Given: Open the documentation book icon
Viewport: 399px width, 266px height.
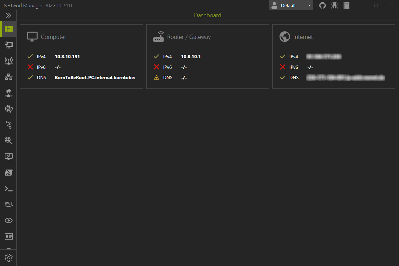Looking at the screenshot, I should pyautogui.click(x=346, y=5).
